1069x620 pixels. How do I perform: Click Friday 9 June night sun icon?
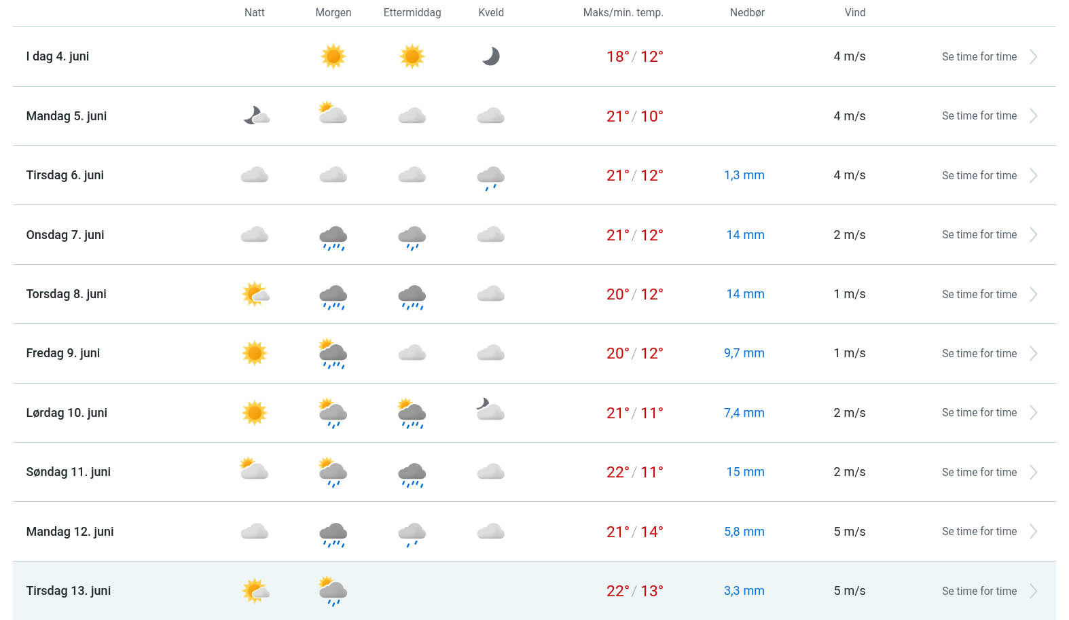tap(255, 353)
